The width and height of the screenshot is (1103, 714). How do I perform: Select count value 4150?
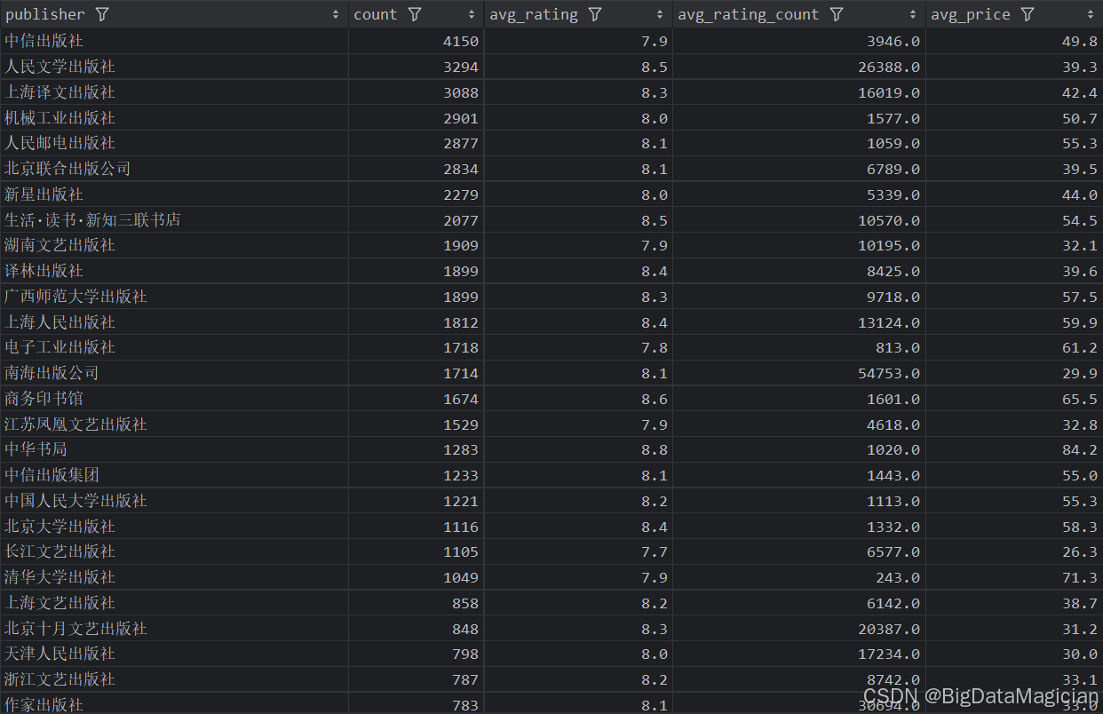pyautogui.click(x=461, y=42)
